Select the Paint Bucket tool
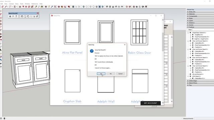Viewport: 214px width, 120px height. [42, 7]
